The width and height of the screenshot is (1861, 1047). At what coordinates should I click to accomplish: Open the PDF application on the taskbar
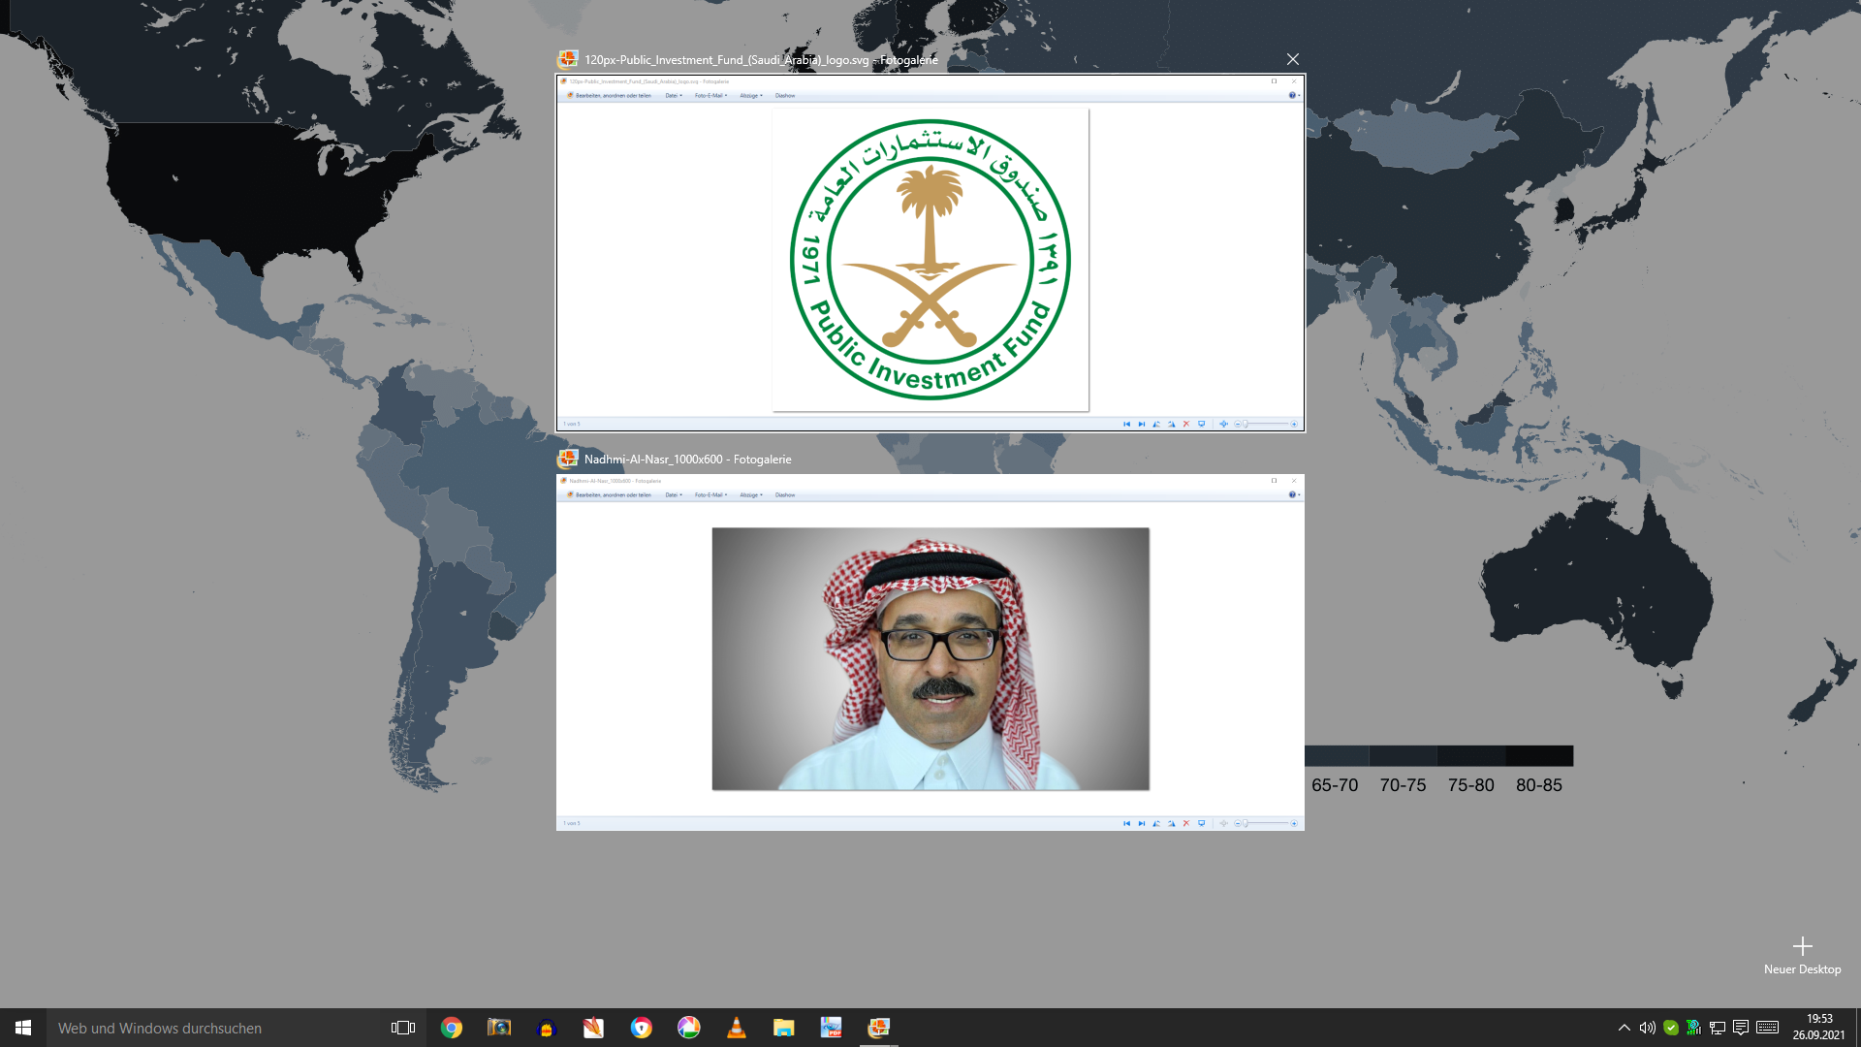pos(832,1028)
